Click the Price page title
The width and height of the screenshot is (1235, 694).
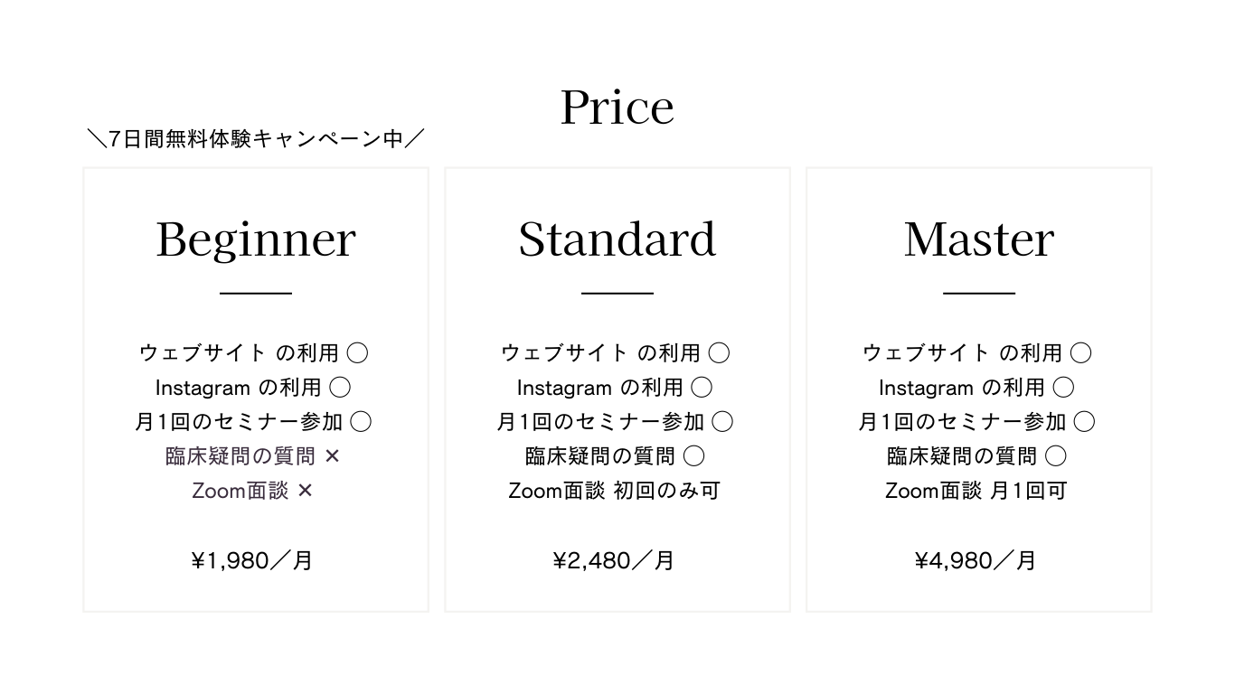click(x=617, y=108)
